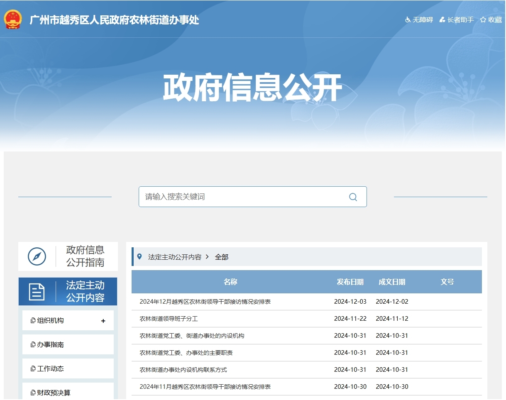Viewport: 506px width, 400px height.
Task: Open 组织机构 sidebar item
Action: [x=68, y=320]
